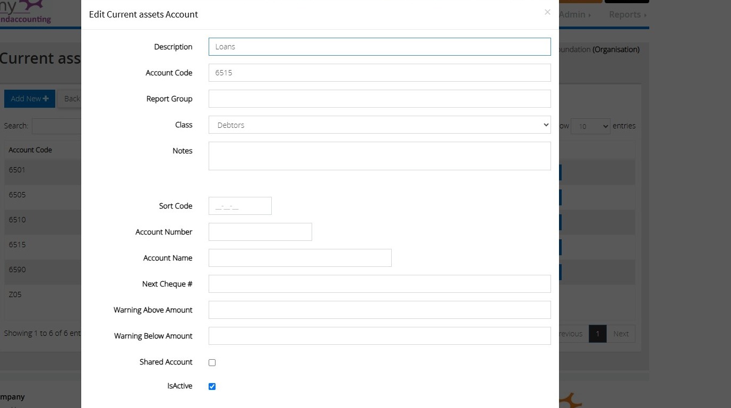Click the Account Number field
This screenshot has width=731, height=408.
click(260, 232)
